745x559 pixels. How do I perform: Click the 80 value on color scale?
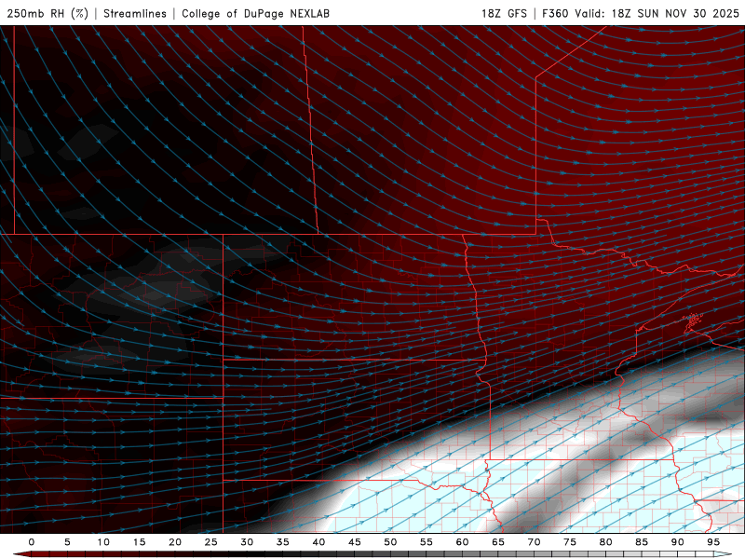click(605, 542)
